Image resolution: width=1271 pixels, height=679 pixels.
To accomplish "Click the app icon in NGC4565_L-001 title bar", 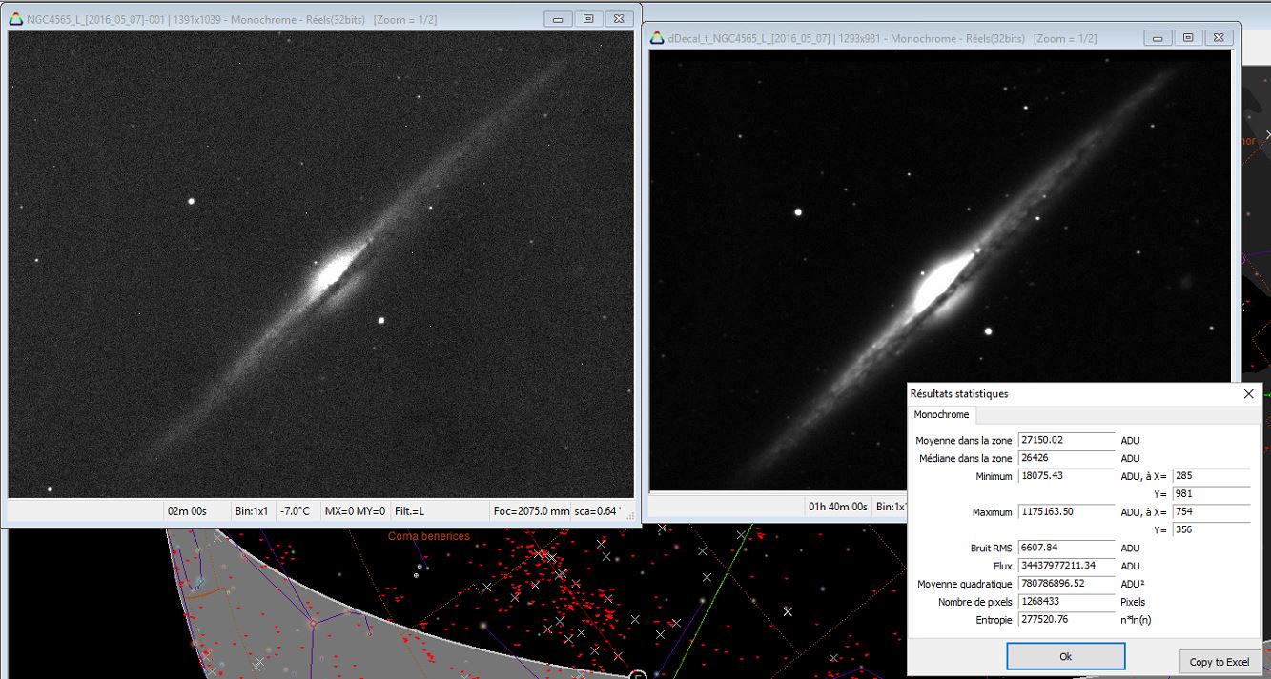I will (x=15, y=19).
